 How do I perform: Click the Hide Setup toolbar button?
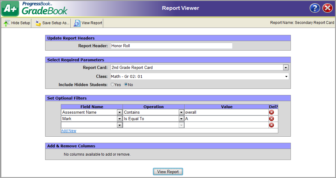(x=17, y=23)
